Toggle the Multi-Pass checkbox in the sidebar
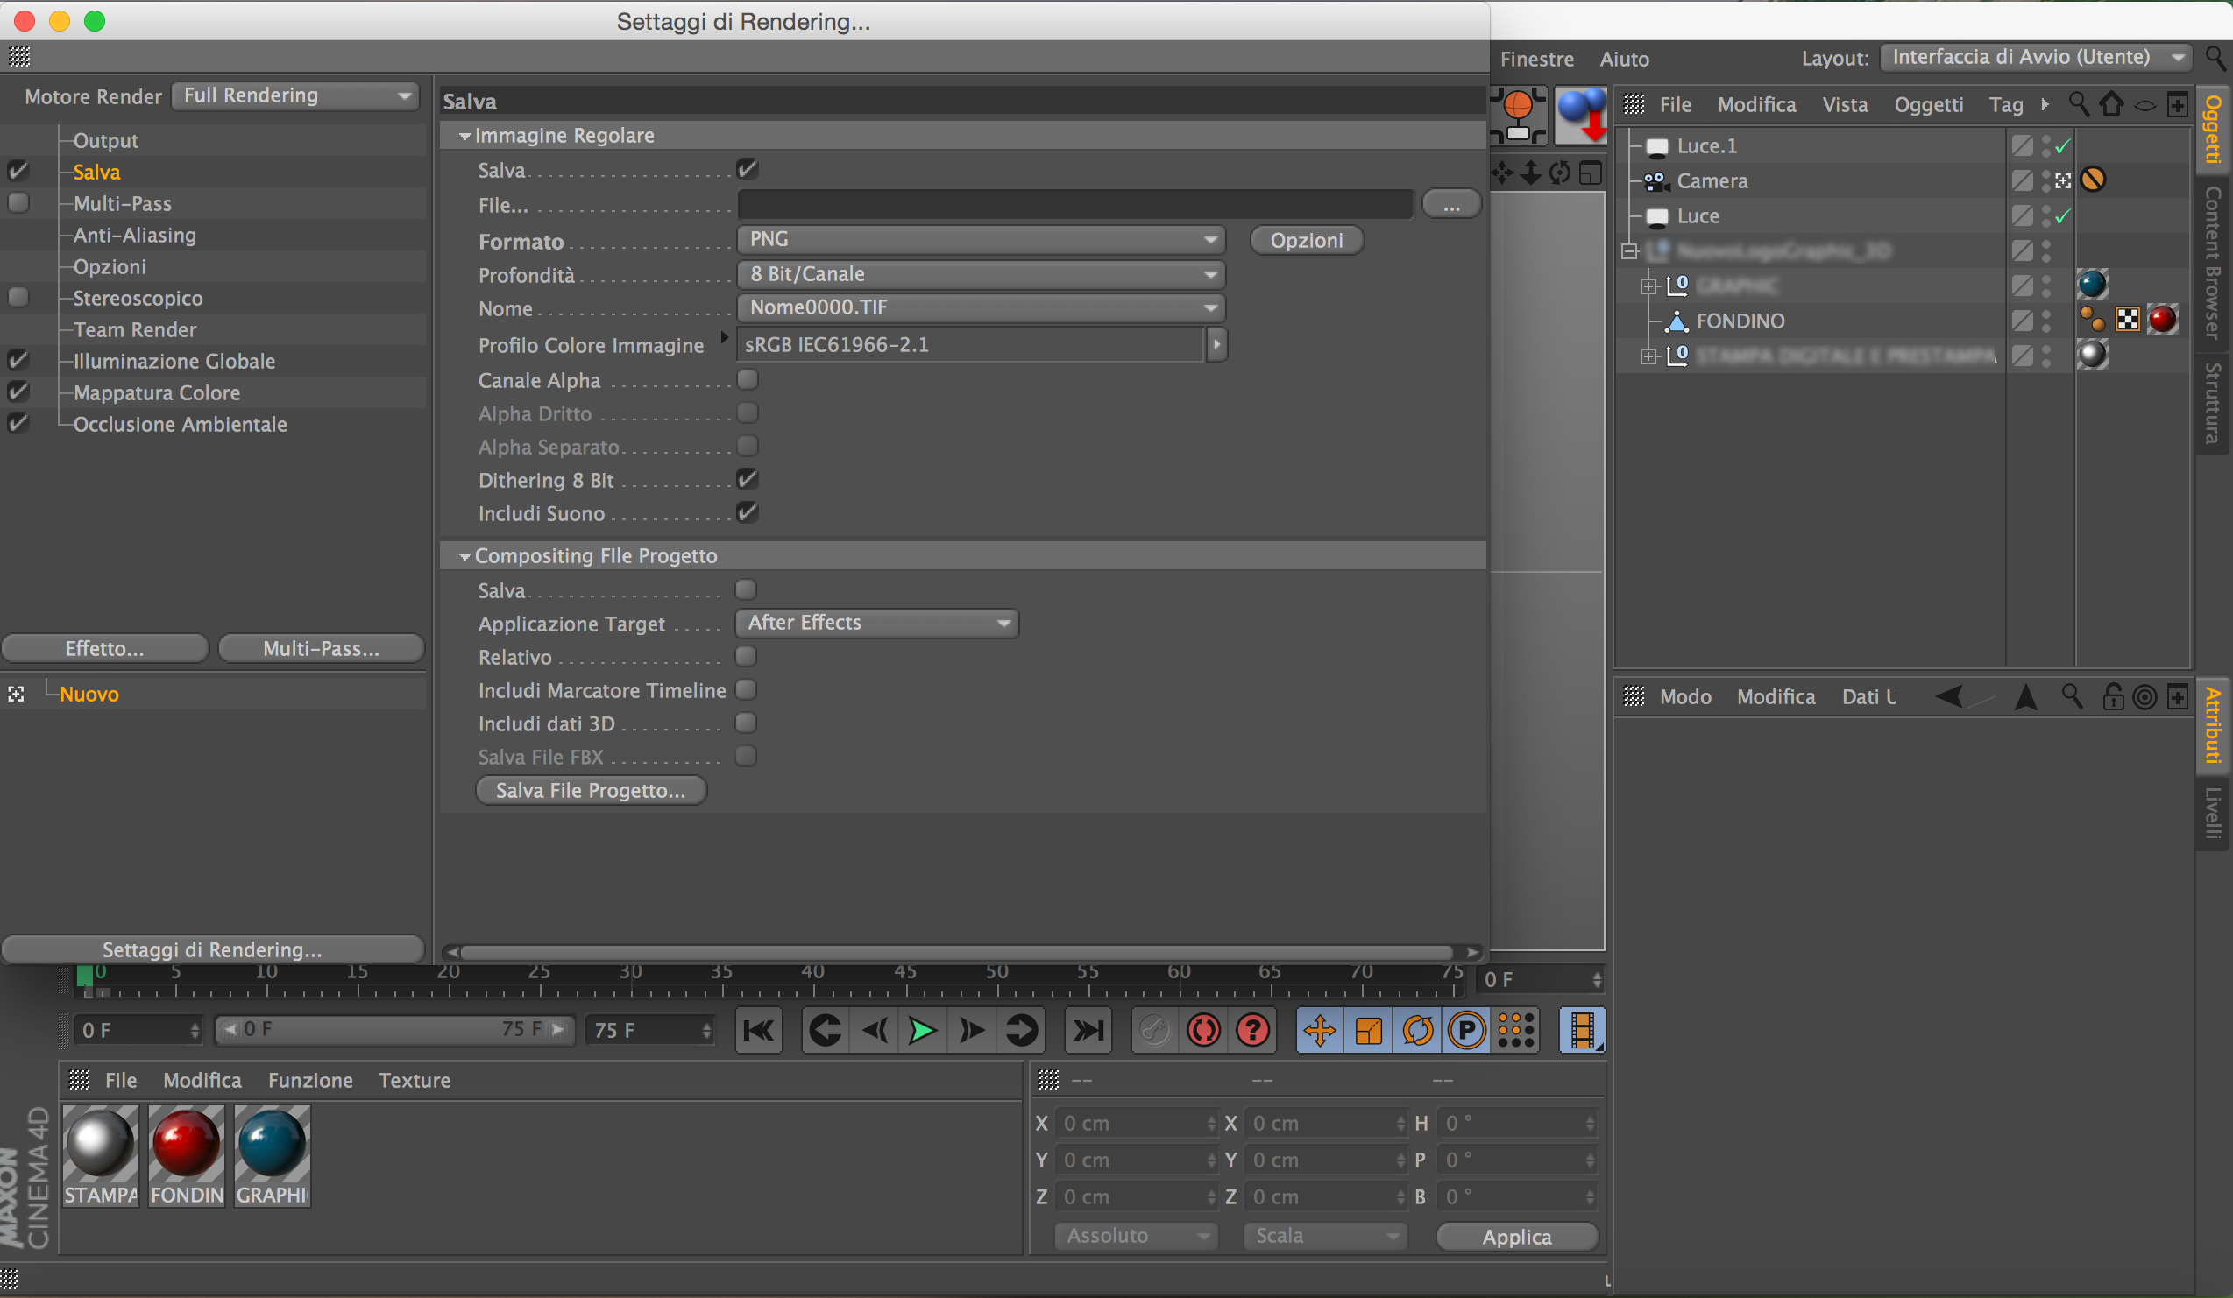 tap(18, 202)
